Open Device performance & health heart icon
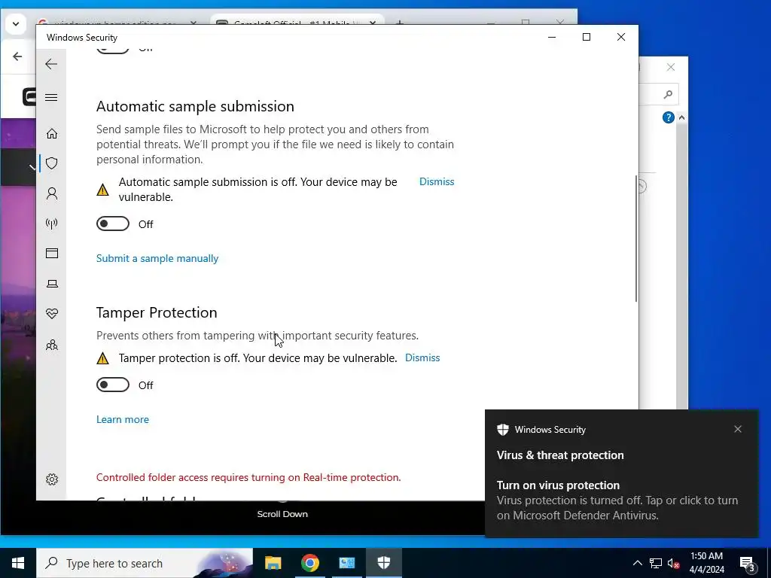This screenshot has width=771, height=578. tap(52, 314)
